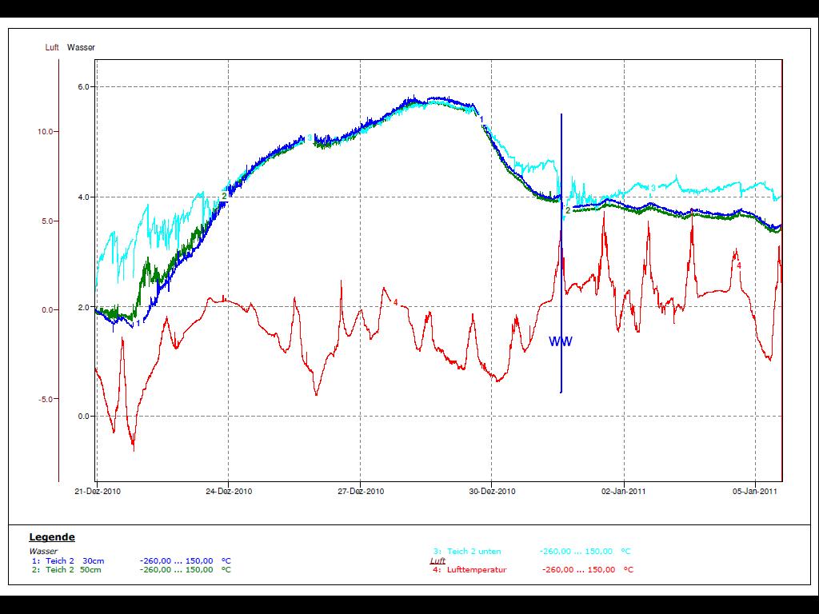This screenshot has height=614, width=819.
Task: Click the Wasser subheading in the legend
Action: click(x=43, y=552)
